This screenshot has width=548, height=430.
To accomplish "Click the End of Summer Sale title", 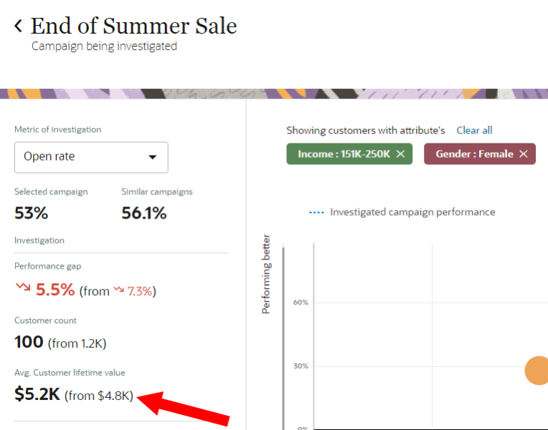I will (133, 27).
